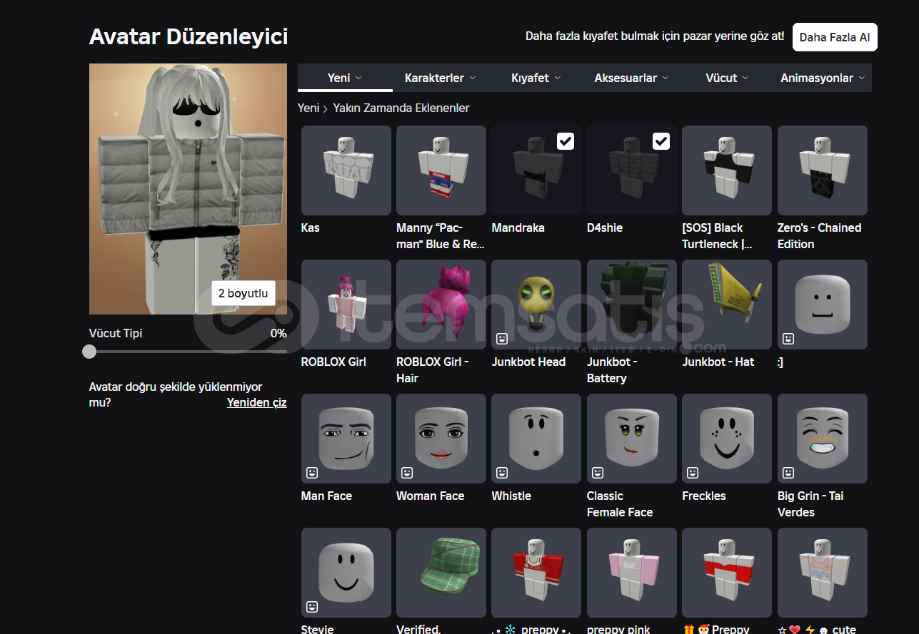
Task: Equip the [SOS] Black Turtleneck thumbnail
Action: tap(727, 170)
